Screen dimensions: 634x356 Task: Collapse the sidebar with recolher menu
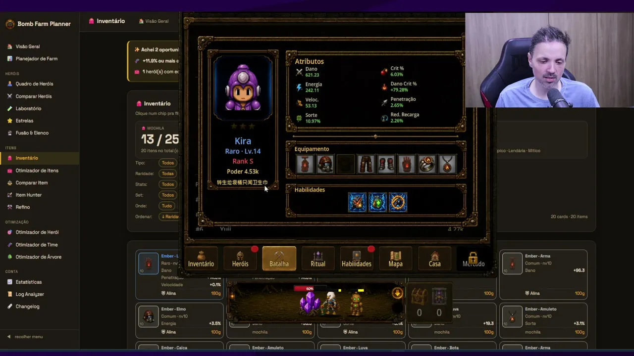[25, 337]
